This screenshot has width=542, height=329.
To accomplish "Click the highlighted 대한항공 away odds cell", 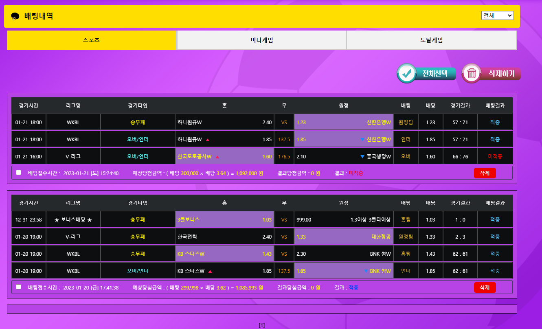I will pyautogui.click(x=343, y=237).
